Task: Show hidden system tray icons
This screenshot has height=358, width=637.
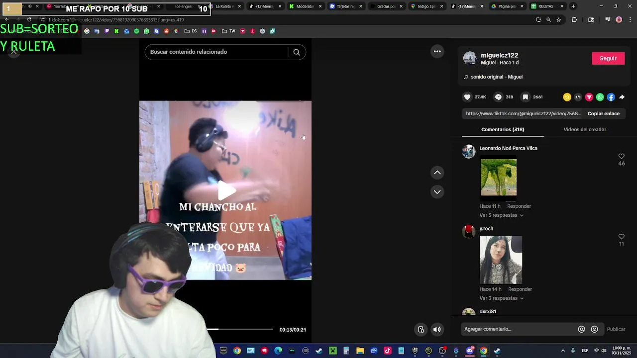Action: pos(563,351)
